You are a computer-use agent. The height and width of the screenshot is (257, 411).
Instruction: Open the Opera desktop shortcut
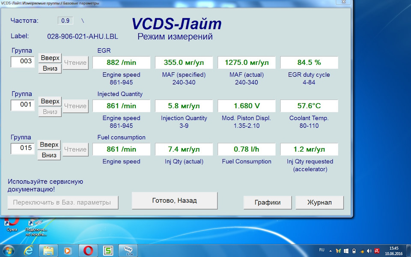[11, 224]
